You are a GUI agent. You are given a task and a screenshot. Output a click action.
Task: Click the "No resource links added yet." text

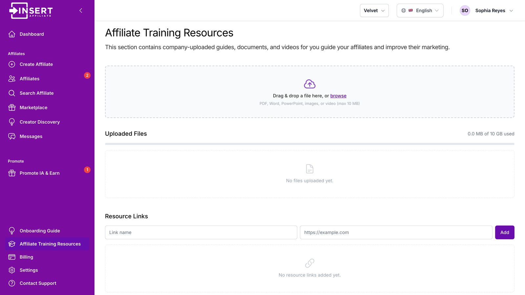point(310,275)
